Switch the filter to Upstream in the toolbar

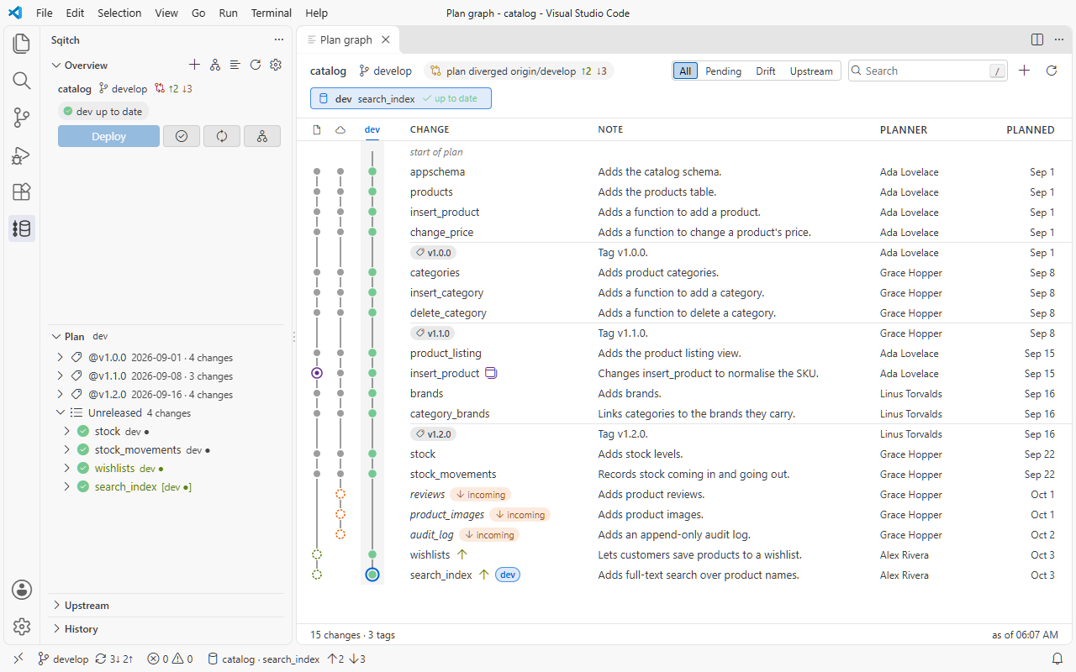811,71
